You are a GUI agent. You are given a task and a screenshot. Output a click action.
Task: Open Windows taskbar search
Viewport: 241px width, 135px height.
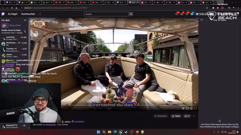[104, 132]
